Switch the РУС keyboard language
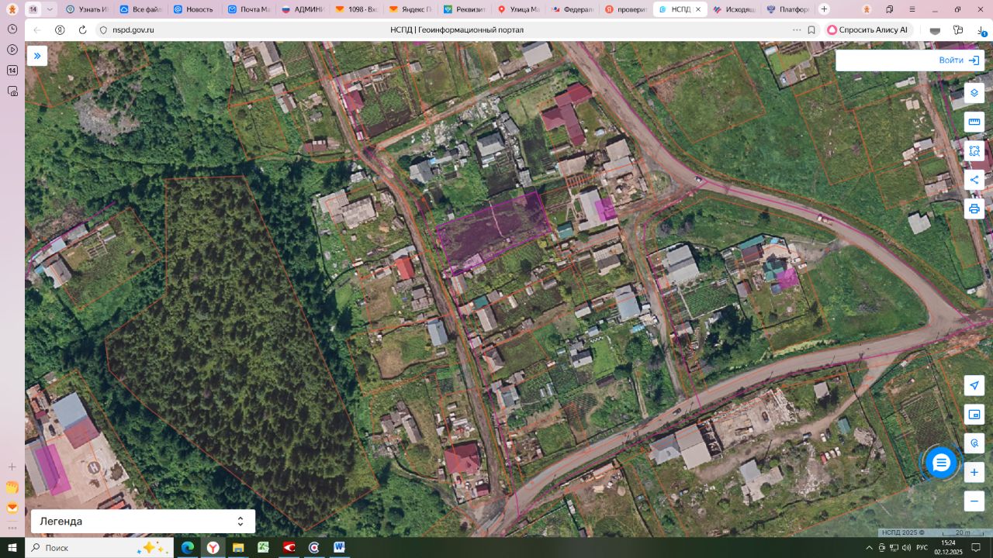Viewport: 993px width, 558px height. pyautogui.click(x=923, y=548)
